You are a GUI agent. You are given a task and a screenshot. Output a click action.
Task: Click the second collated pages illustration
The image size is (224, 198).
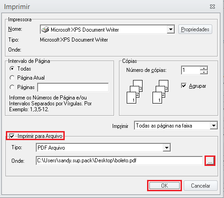click(x=160, y=92)
